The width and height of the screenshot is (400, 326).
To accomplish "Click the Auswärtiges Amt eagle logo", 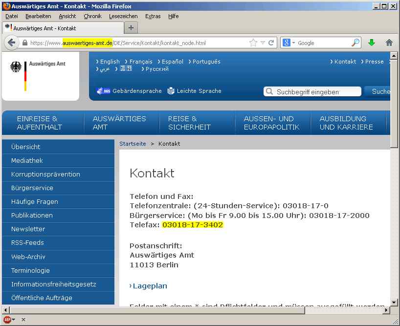I will click(16, 67).
